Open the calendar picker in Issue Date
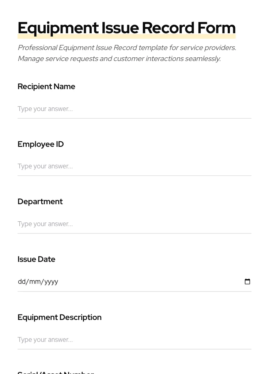The width and height of the screenshot is (269, 374). [x=247, y=282]
